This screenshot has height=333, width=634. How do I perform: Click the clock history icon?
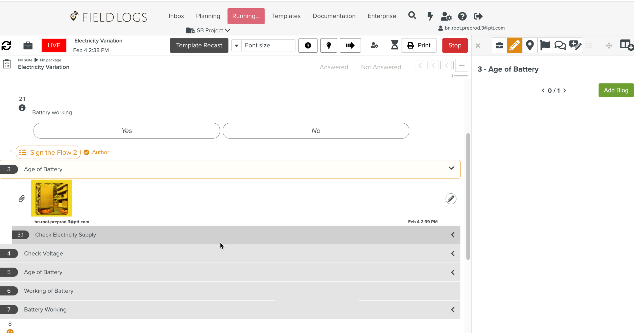click(x=308, y=46)
